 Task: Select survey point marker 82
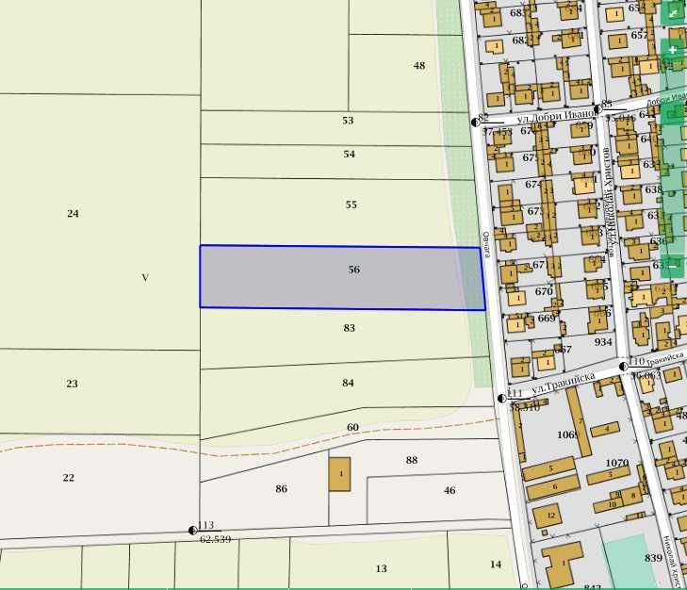tap(476, 122)
